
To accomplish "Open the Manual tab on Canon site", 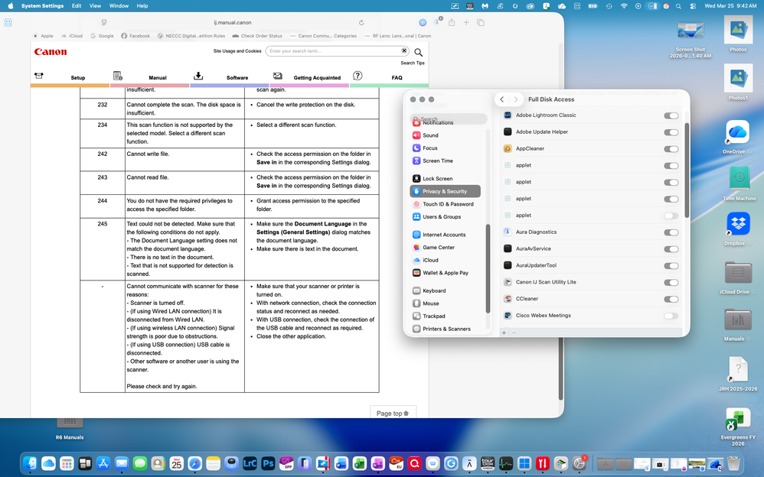I will [149, 77].
